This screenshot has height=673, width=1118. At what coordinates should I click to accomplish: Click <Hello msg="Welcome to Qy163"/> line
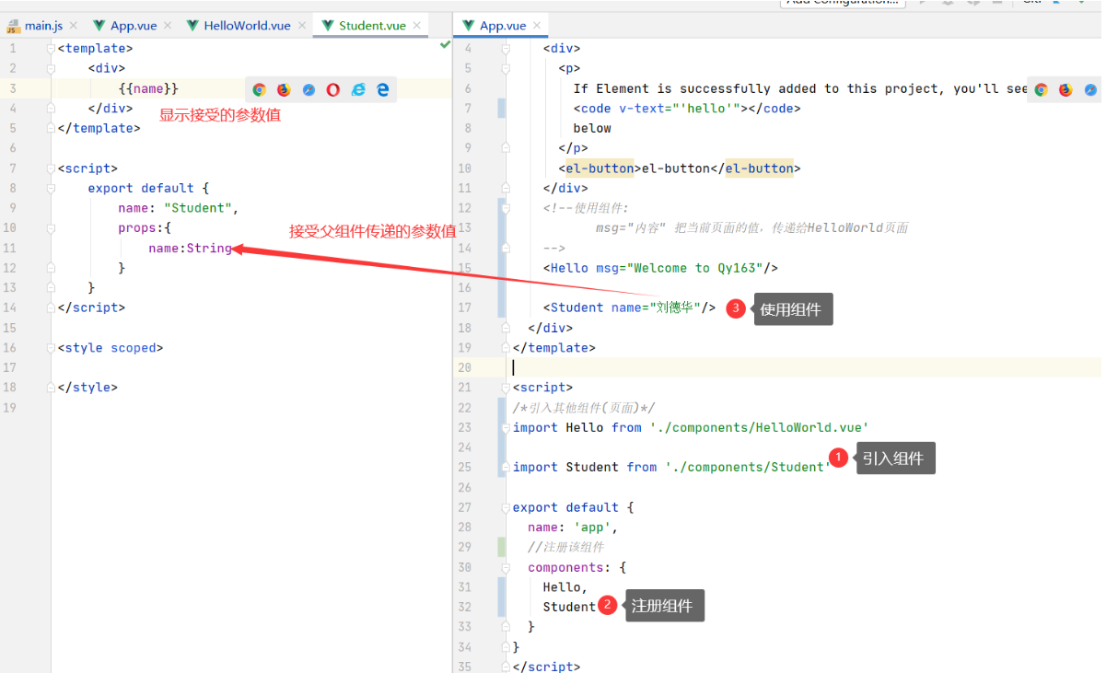point(660,268)
